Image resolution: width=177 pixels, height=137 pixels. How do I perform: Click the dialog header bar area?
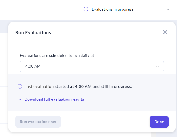101,32
